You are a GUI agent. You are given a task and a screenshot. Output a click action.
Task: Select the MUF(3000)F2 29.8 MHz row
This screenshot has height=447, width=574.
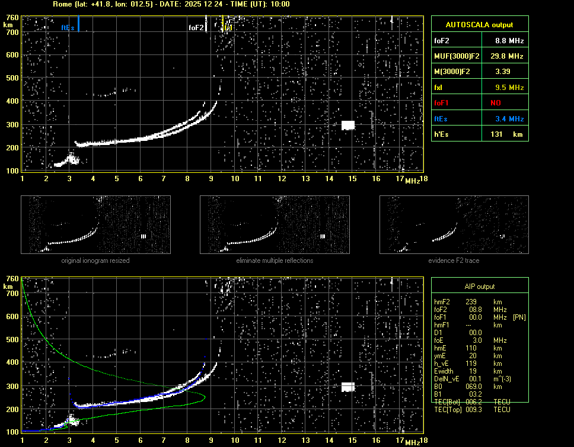coord(479,56)
